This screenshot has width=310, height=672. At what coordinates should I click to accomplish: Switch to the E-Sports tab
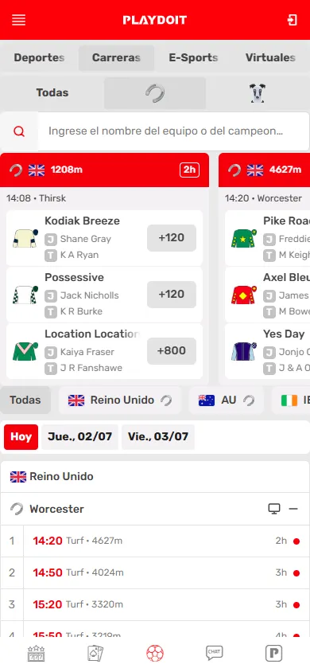click(x=193, y=58)
